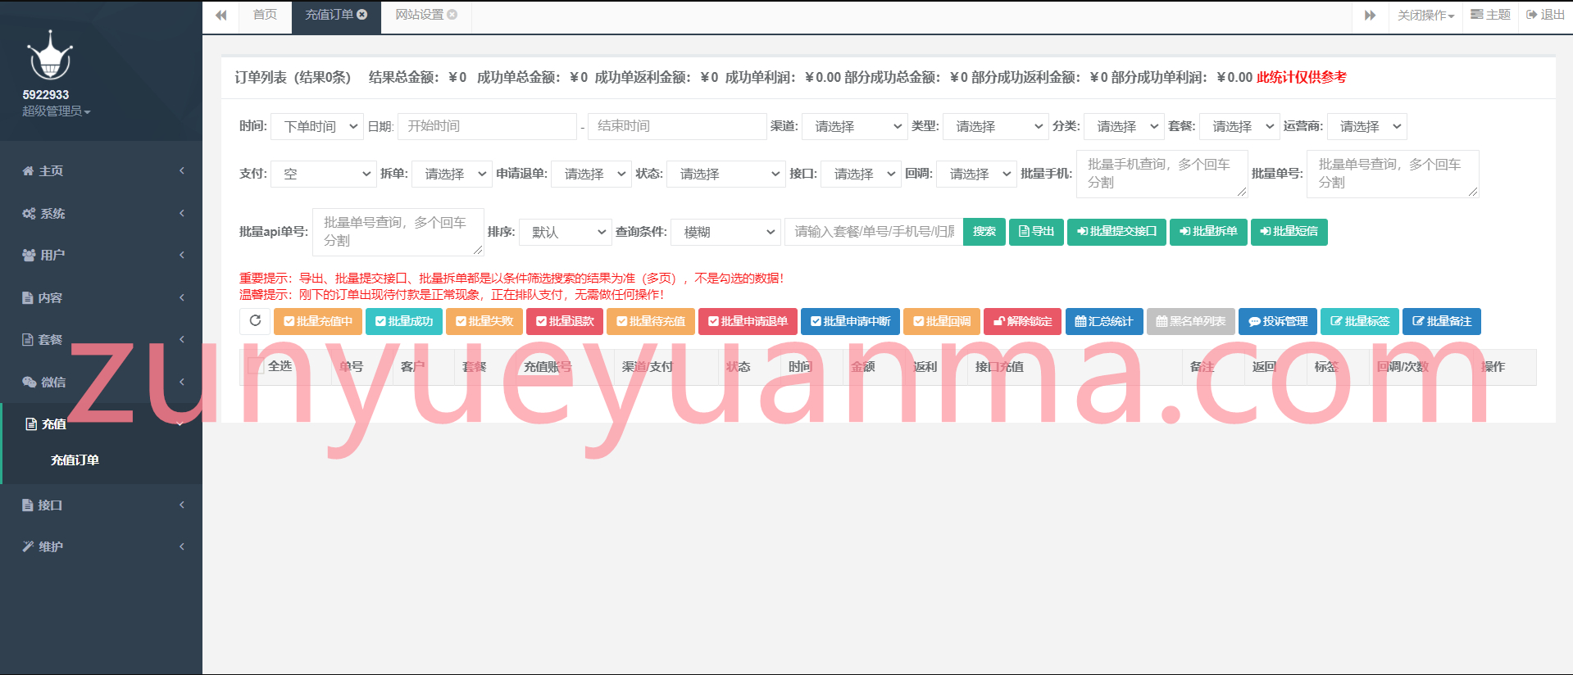This screenshot has height=675, width=1573.
Task: Open the 主页 sidebar menu
Action: (101, 171)
